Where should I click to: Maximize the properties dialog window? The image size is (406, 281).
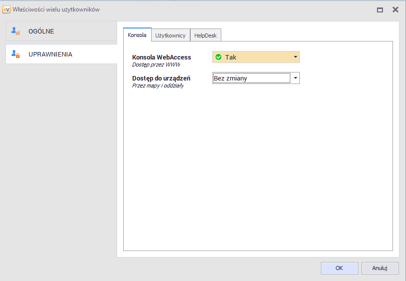click(x=380, y=9)
